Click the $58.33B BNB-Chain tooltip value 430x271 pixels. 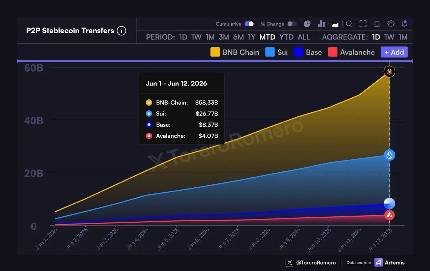[x=207, y=103]
